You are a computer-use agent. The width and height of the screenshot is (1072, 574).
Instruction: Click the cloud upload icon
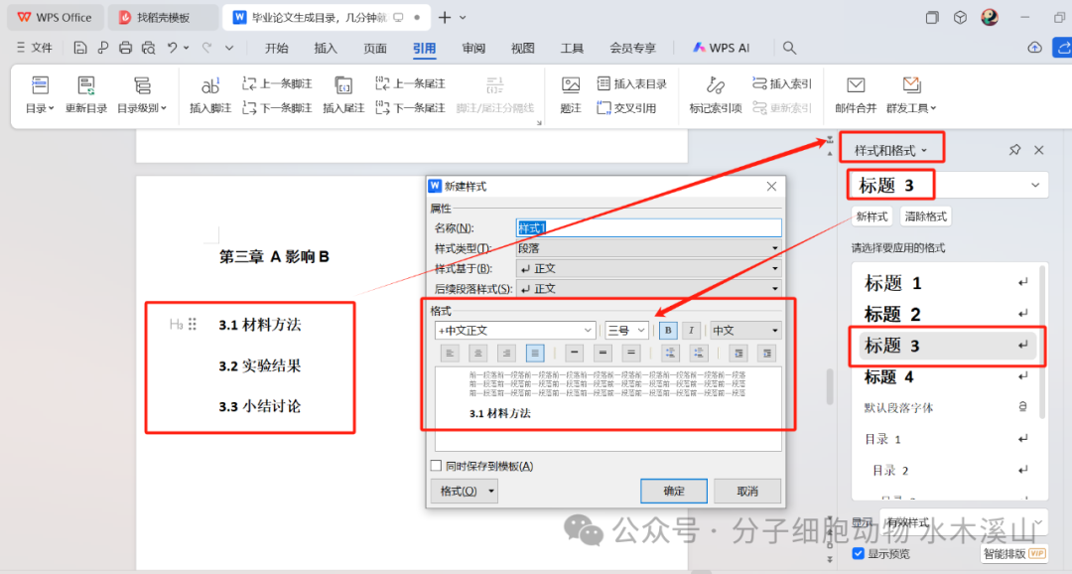pos(1035,48)
